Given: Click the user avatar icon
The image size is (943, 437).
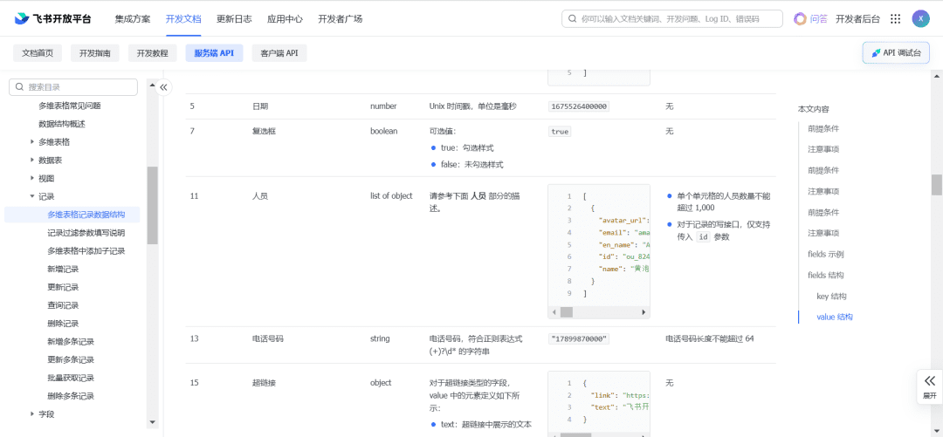Looking at the screenshot, I should coord(920,18).
